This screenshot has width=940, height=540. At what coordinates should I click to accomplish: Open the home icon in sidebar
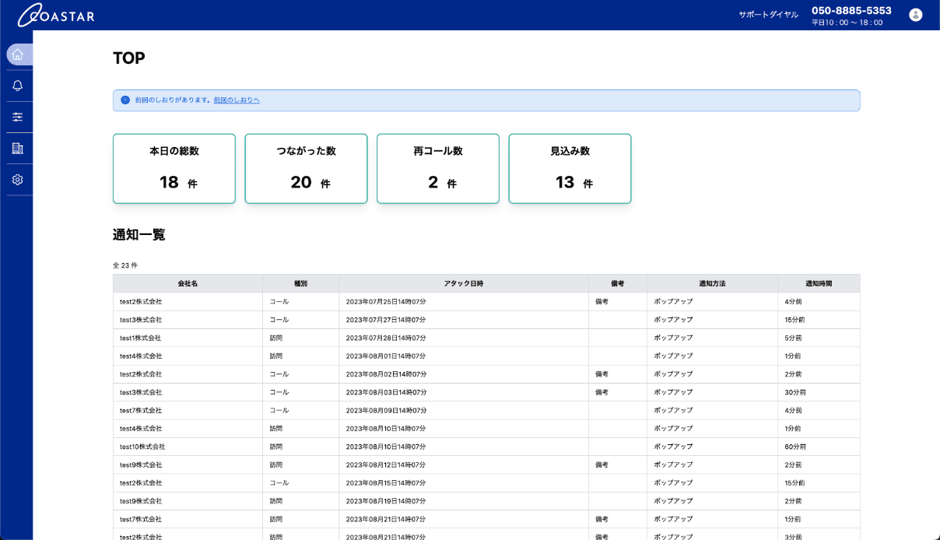pos(18,54)
